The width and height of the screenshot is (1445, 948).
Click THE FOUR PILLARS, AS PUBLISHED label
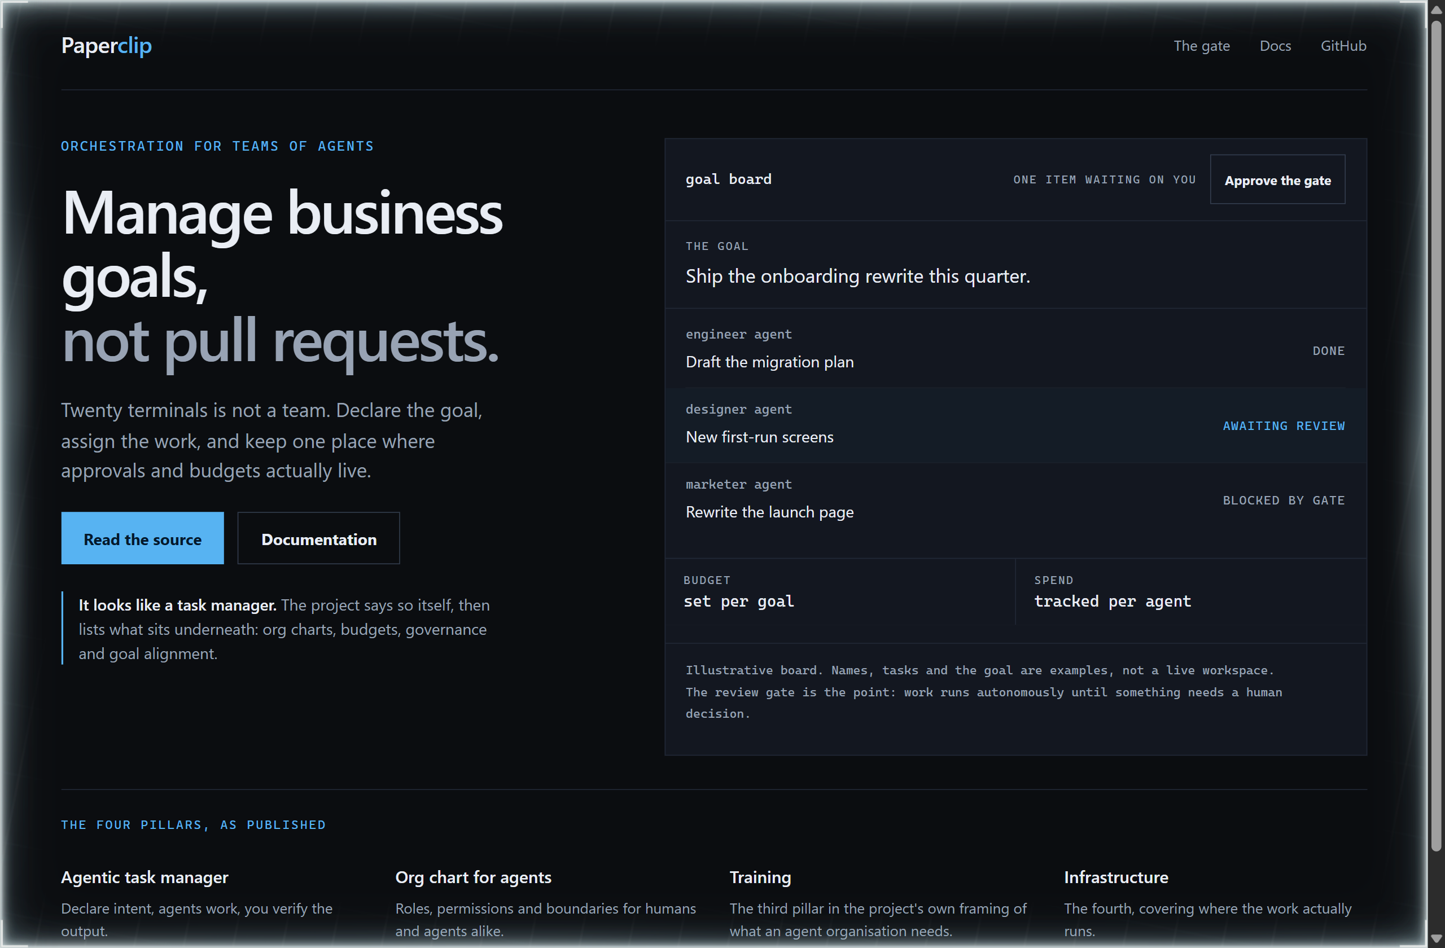[x=193, y=826]
